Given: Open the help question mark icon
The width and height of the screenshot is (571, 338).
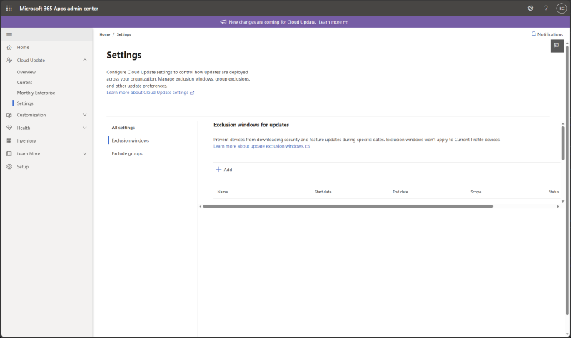Looking at the screenshot, I should click(546, 8).
